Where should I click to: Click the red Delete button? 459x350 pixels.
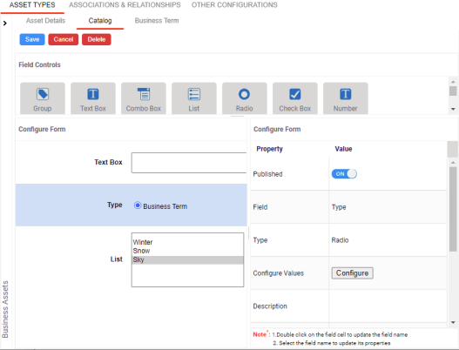coord(97,39)
